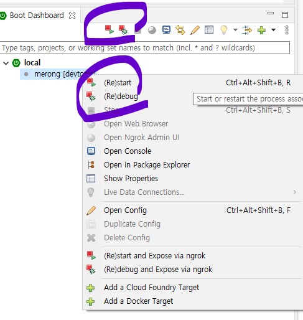Select the merong [devtools] project row

coord(58,74)
